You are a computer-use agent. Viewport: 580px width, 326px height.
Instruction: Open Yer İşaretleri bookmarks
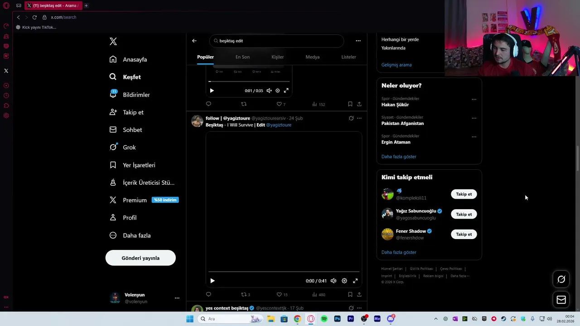coord(132,165)
